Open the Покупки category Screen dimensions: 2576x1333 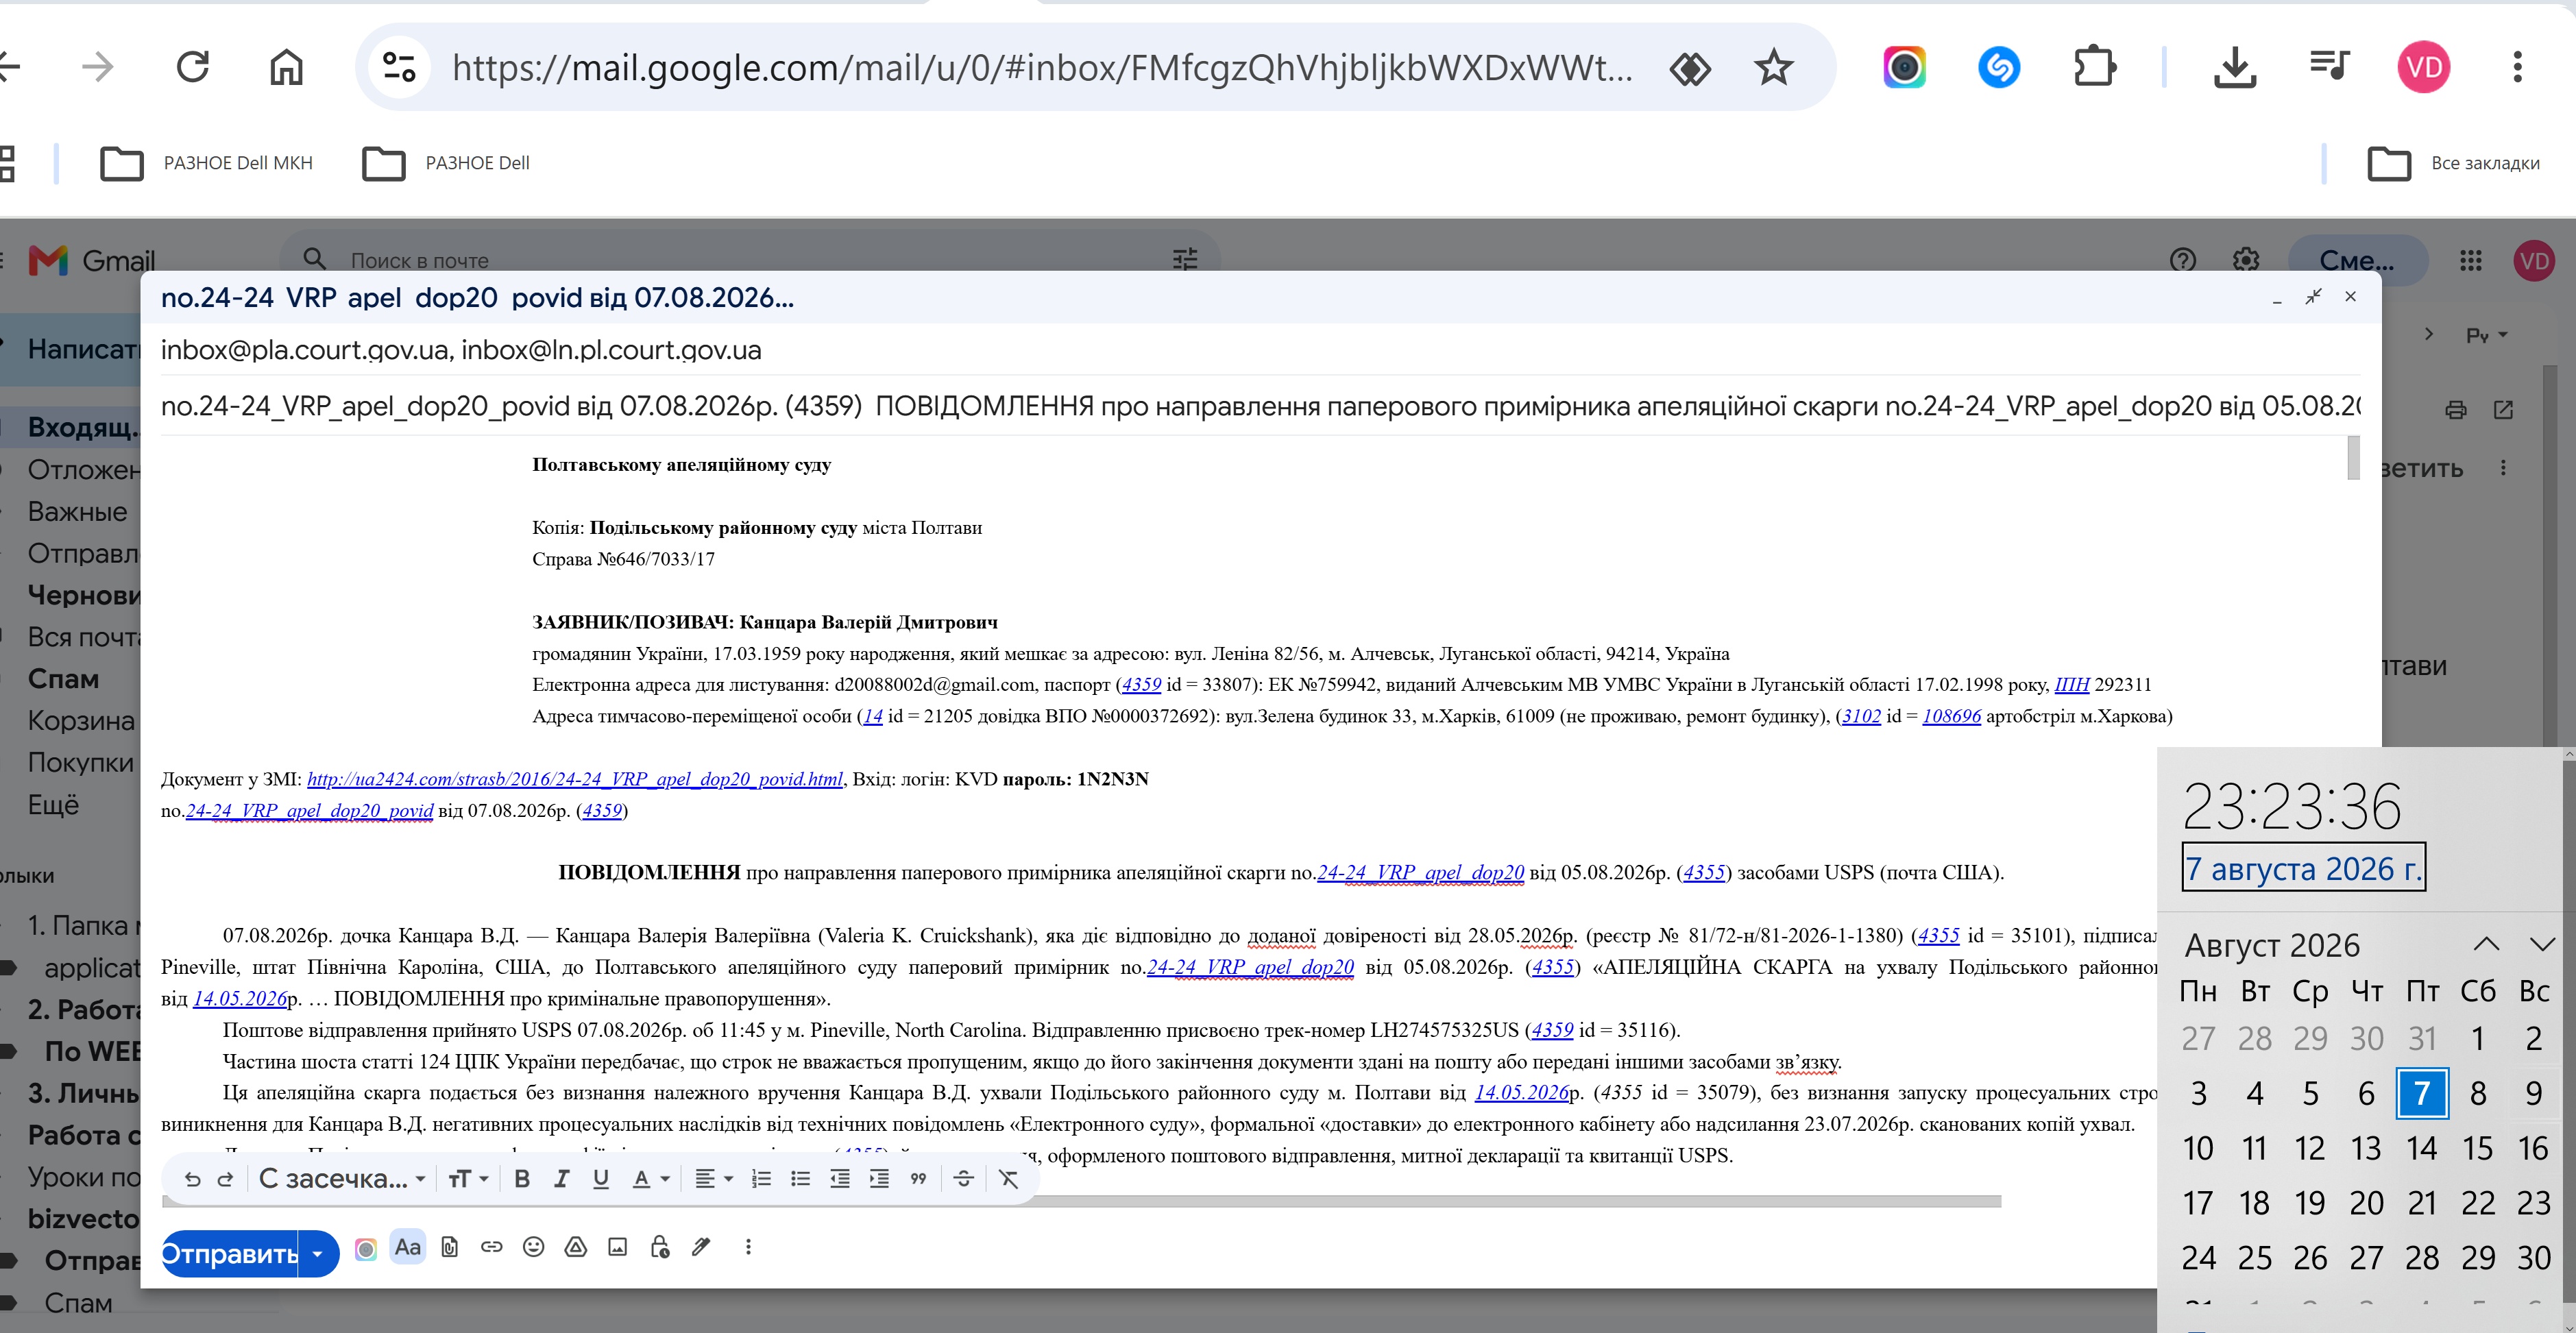point(80,763)
